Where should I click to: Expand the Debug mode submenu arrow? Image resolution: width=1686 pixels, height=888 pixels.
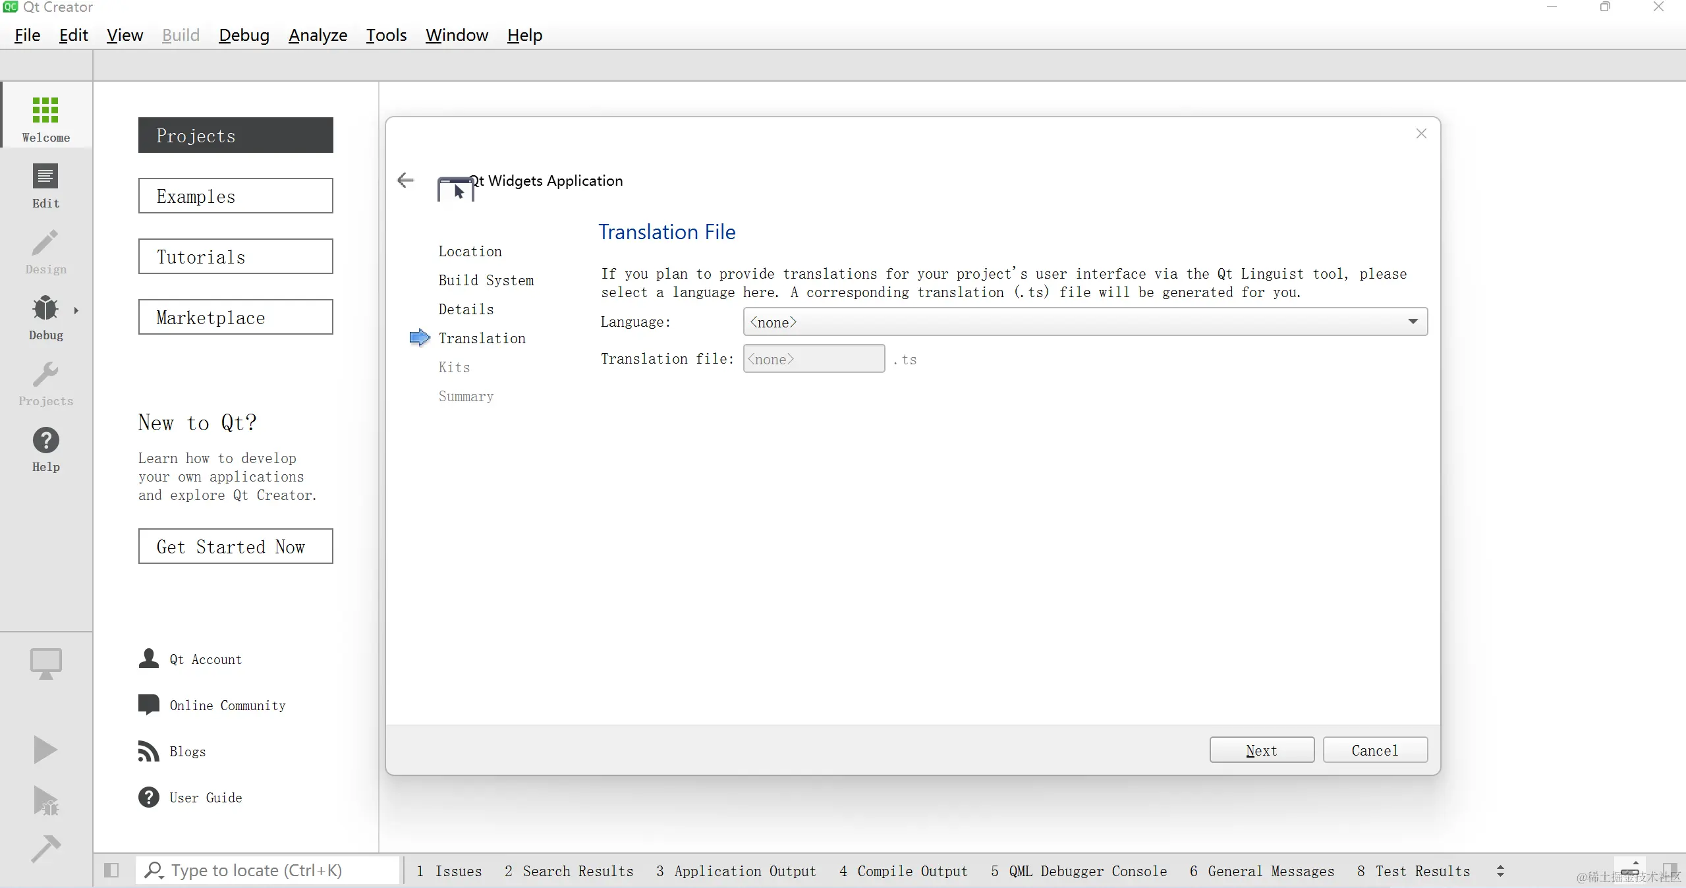(76, 310)
